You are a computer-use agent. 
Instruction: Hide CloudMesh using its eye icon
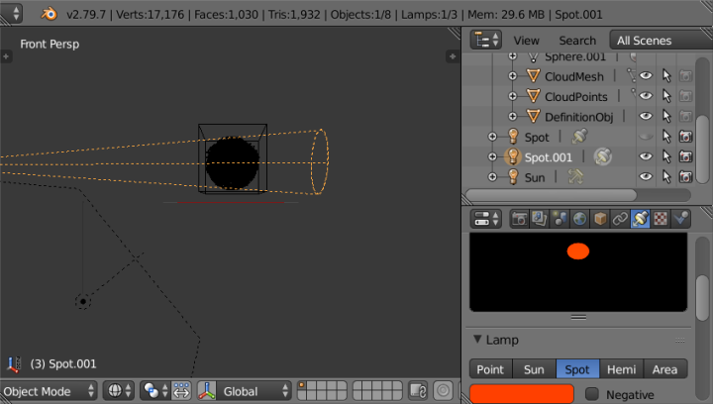click(x=646, y=75)
